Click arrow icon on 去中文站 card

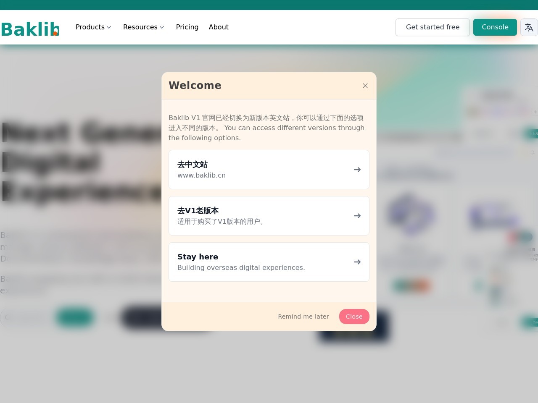pyautogui.click(x=357, y=170)
